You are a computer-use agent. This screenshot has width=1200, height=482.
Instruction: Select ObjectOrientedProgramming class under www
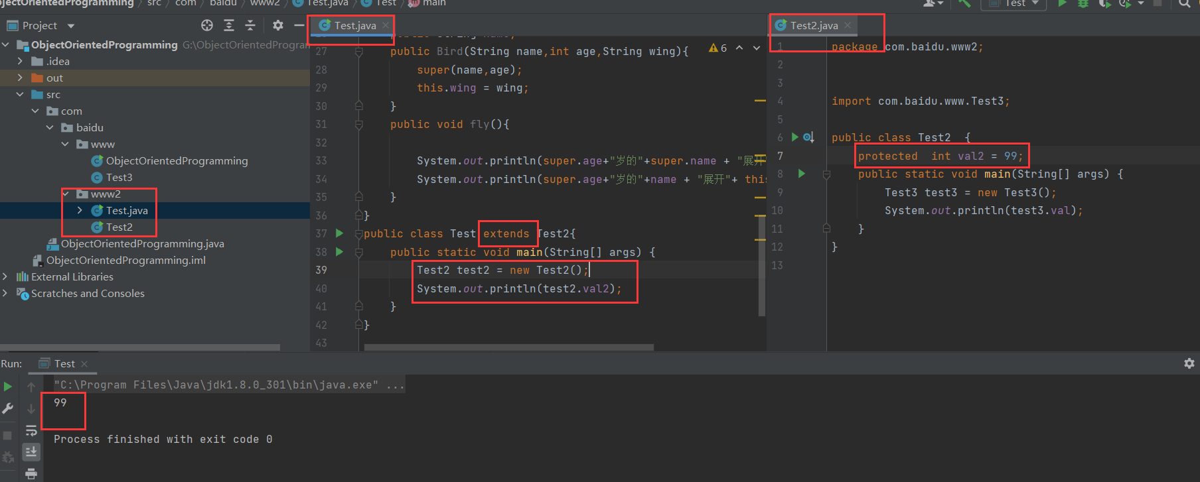[177, 160]
